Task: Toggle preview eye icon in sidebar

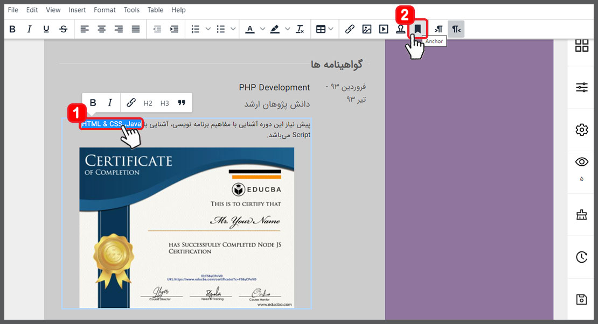Action: (581, 162)
